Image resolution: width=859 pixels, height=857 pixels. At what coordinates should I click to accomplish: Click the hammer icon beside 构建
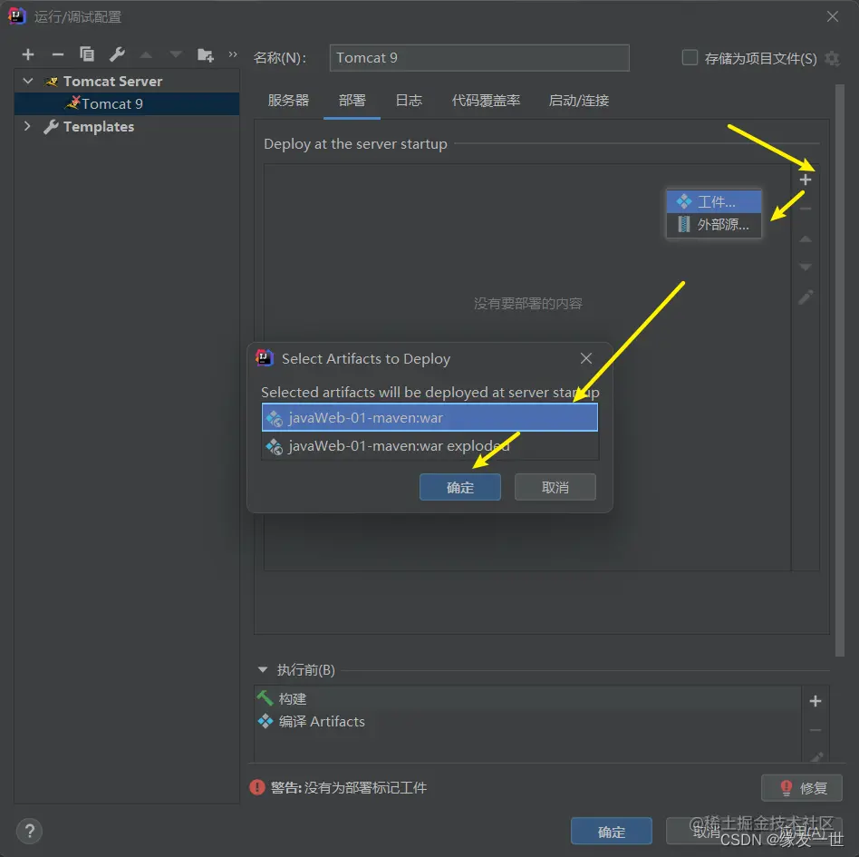265,698
